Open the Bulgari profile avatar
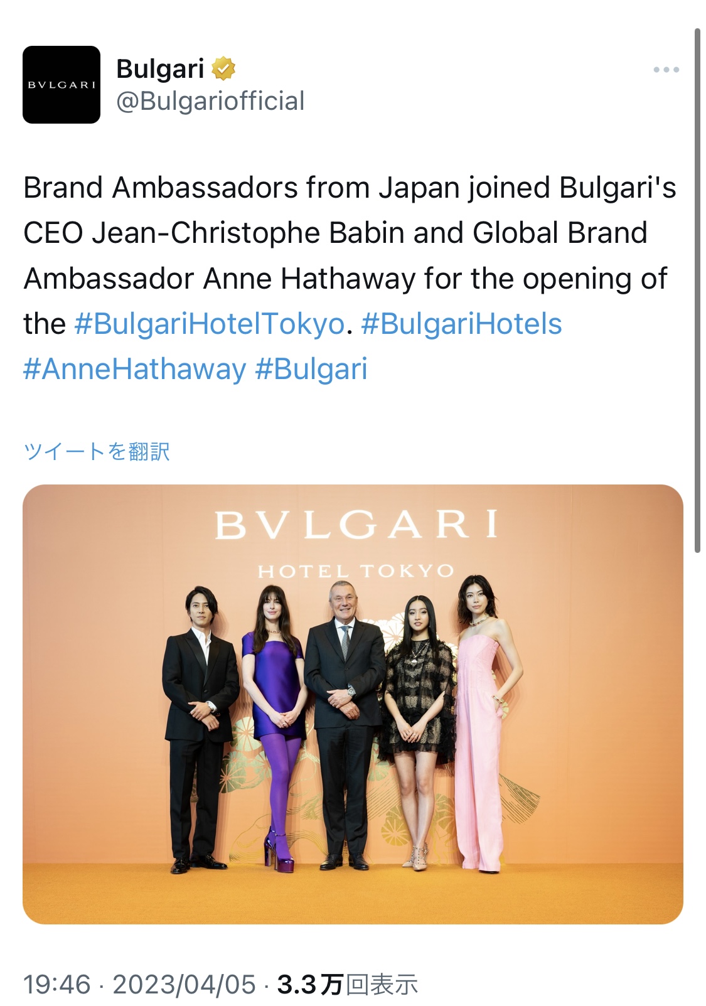The height and width of the screenshot is (1006, 706). pyautogui.click(x=62, y=85)
